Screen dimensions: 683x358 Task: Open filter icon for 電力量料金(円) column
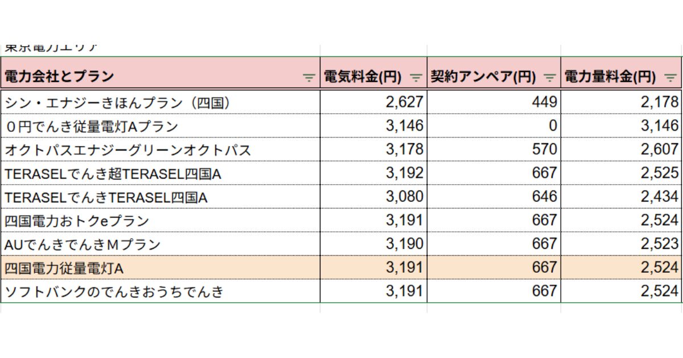coord(670,78)
